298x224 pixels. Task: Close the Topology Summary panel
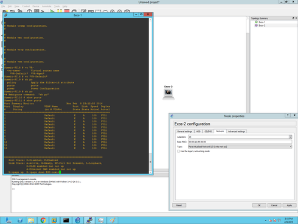296,18
